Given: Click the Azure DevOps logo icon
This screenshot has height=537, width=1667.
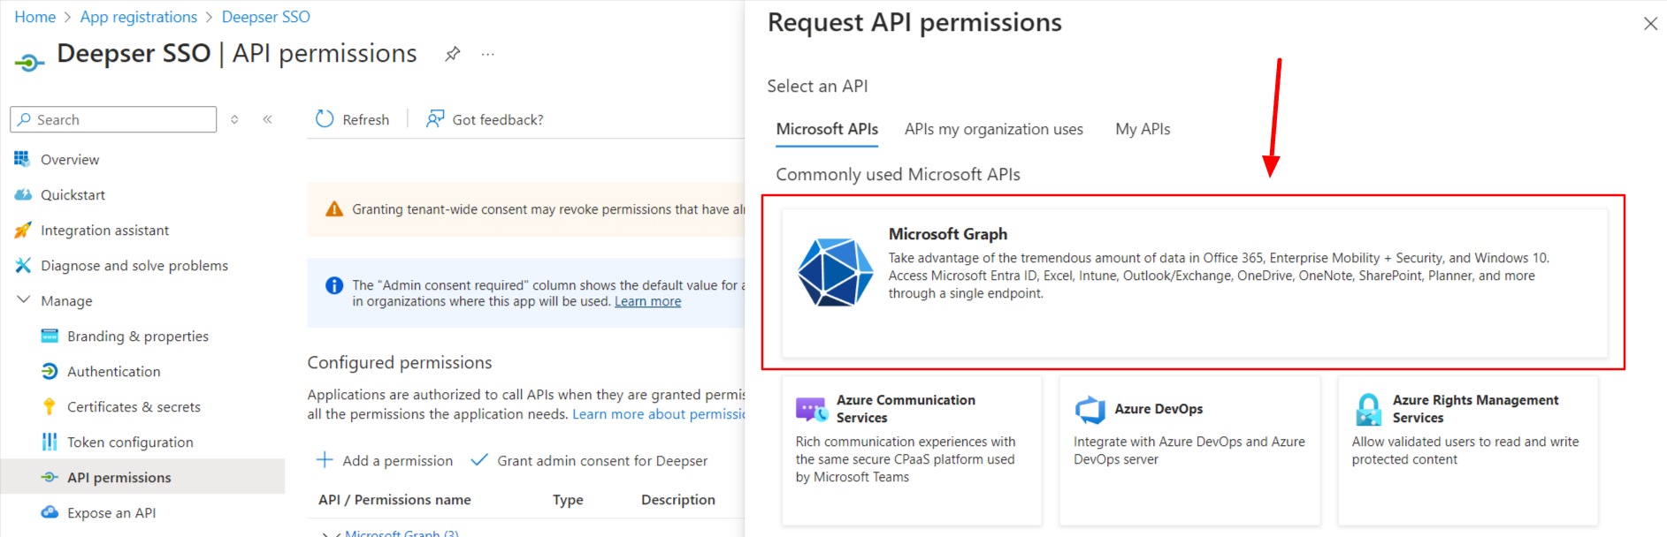Looking at the screenshot, I should coord(1090,409).
